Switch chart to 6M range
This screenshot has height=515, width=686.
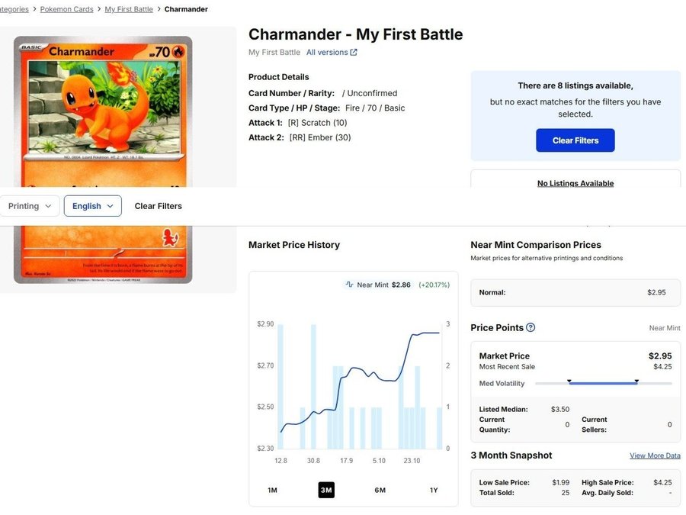coord(380,490)
